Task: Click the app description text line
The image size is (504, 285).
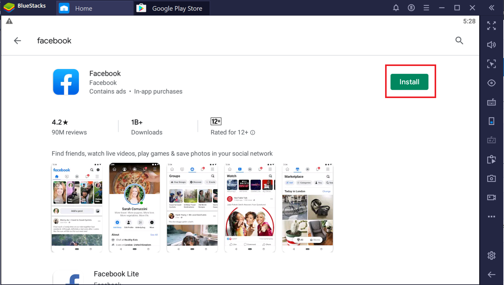Action: click(x=162, y=154)
